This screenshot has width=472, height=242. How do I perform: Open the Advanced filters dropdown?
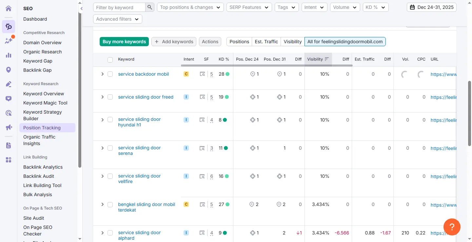tap(117, 19)
